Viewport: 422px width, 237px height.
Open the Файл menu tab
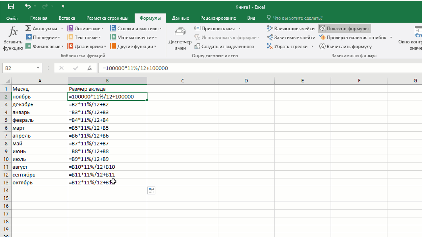pyautogui.click(x=12, y=18)
